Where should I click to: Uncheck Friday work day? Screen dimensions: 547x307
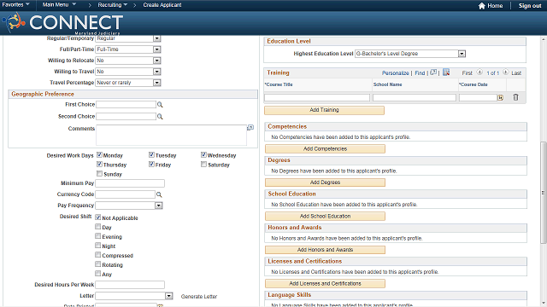(x=151, y=164)
